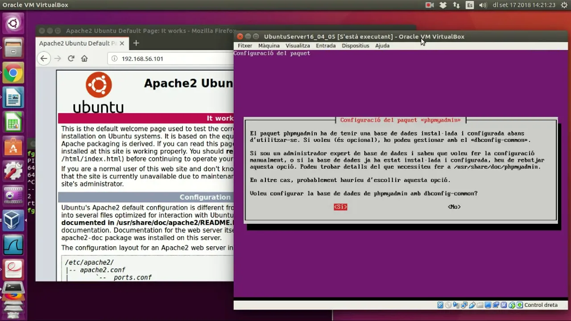Click the network adapter icon in VM status bar
This screenshot has width=571, height=321.
[464, 305]
